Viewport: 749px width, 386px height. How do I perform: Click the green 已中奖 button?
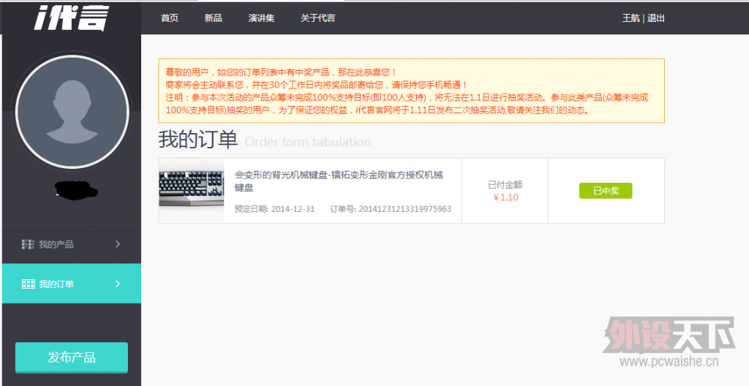point(605,191)
